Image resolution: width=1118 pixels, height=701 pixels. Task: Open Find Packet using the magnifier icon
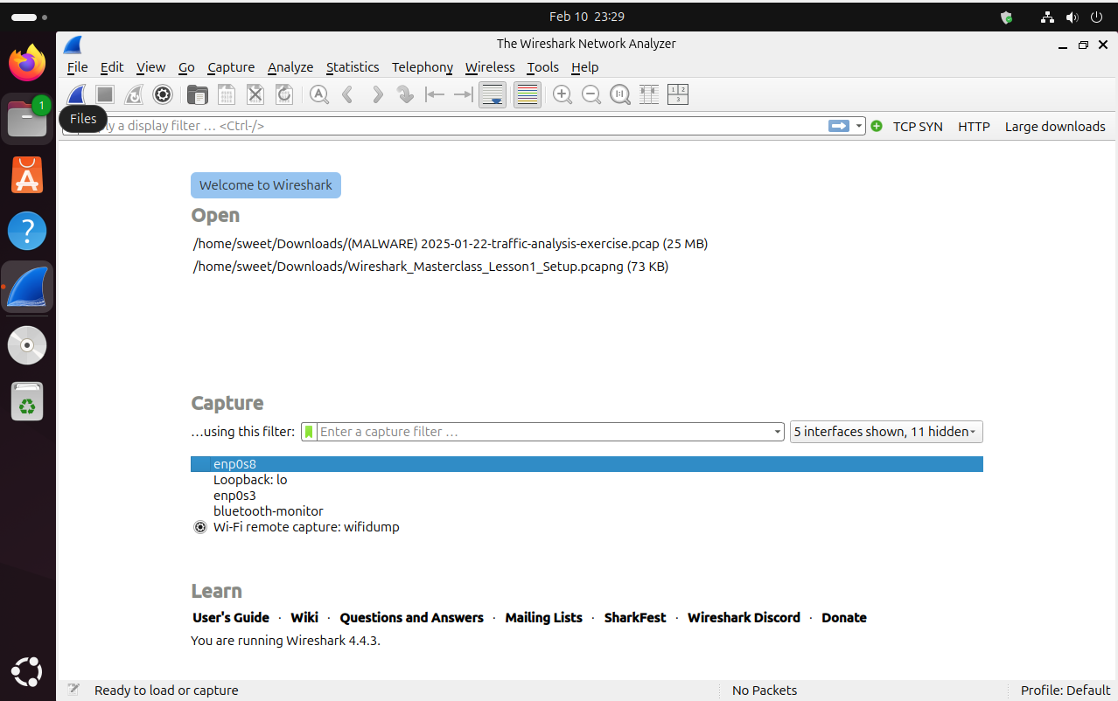click(318, 94)
